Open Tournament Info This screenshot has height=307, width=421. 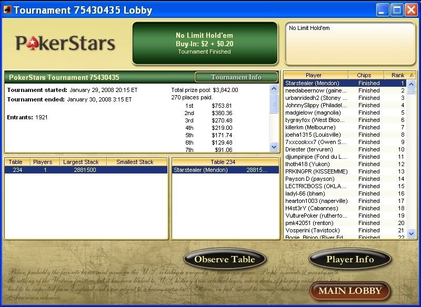236,77
